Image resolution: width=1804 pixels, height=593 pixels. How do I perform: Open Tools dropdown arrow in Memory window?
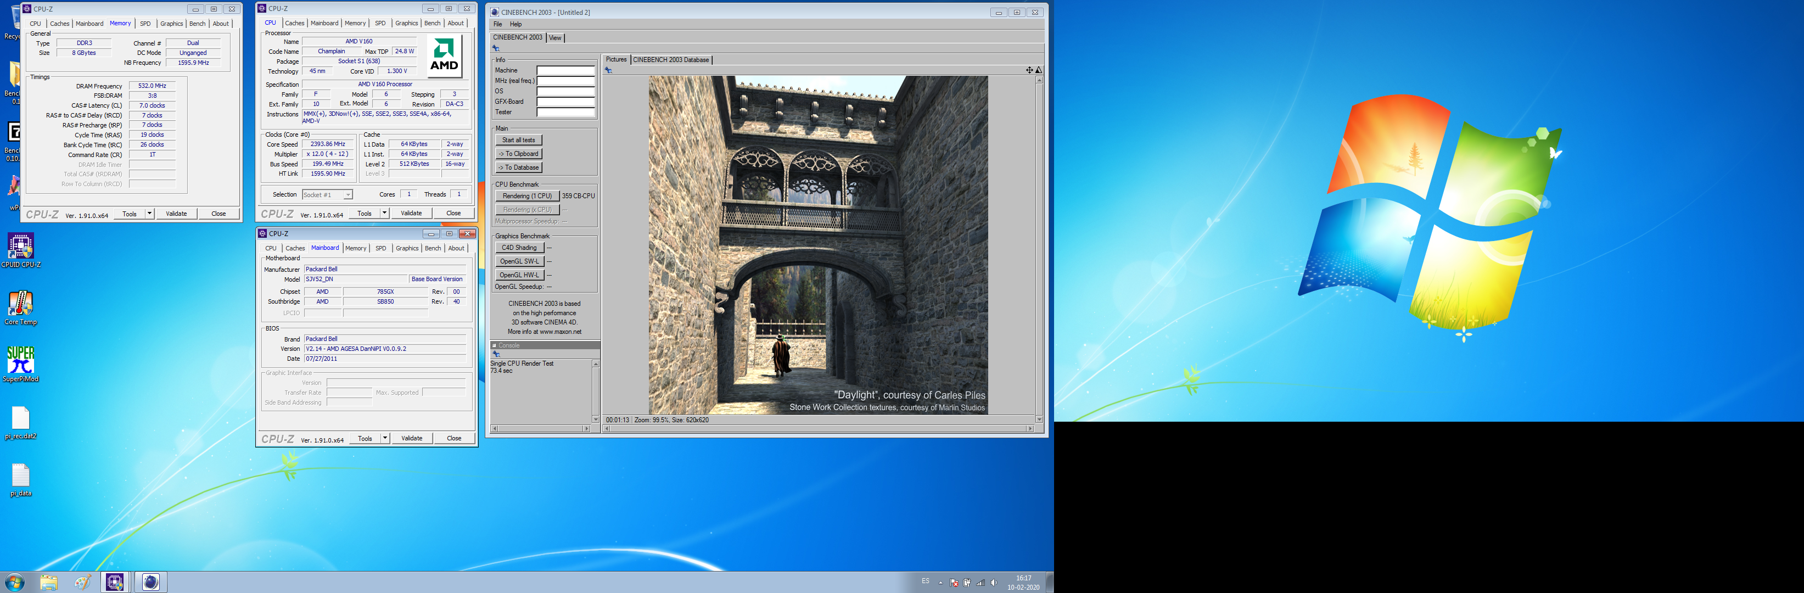149,214
